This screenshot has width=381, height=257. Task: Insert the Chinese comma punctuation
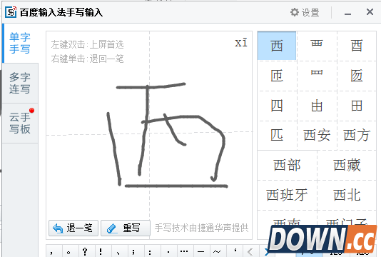coord(54,251)
